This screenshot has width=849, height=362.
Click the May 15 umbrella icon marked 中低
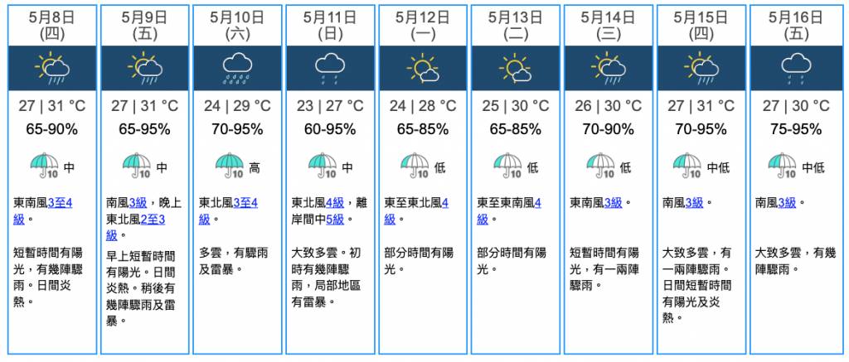(687, 165)
